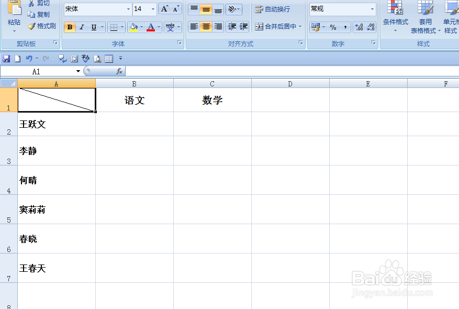Open the borders dropdown arrow
459x309 pixels.
pos(122,27)
